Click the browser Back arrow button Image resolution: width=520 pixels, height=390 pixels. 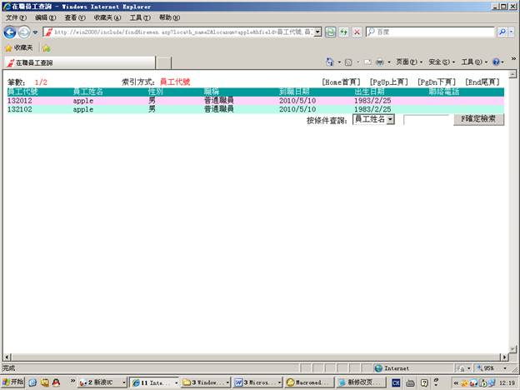coord(10,32)
